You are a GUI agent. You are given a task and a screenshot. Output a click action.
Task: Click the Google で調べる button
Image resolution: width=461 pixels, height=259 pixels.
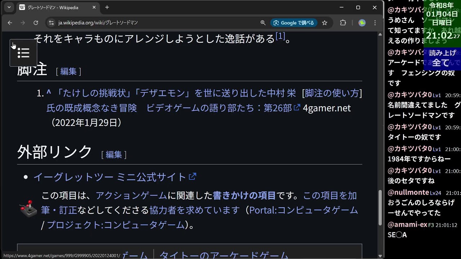[x=294, y=23]
